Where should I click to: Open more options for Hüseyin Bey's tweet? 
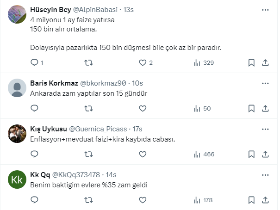tap(265, 9)
